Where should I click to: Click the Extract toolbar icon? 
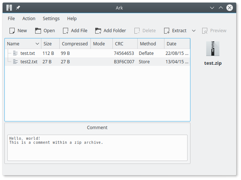(x=167, y=31)
